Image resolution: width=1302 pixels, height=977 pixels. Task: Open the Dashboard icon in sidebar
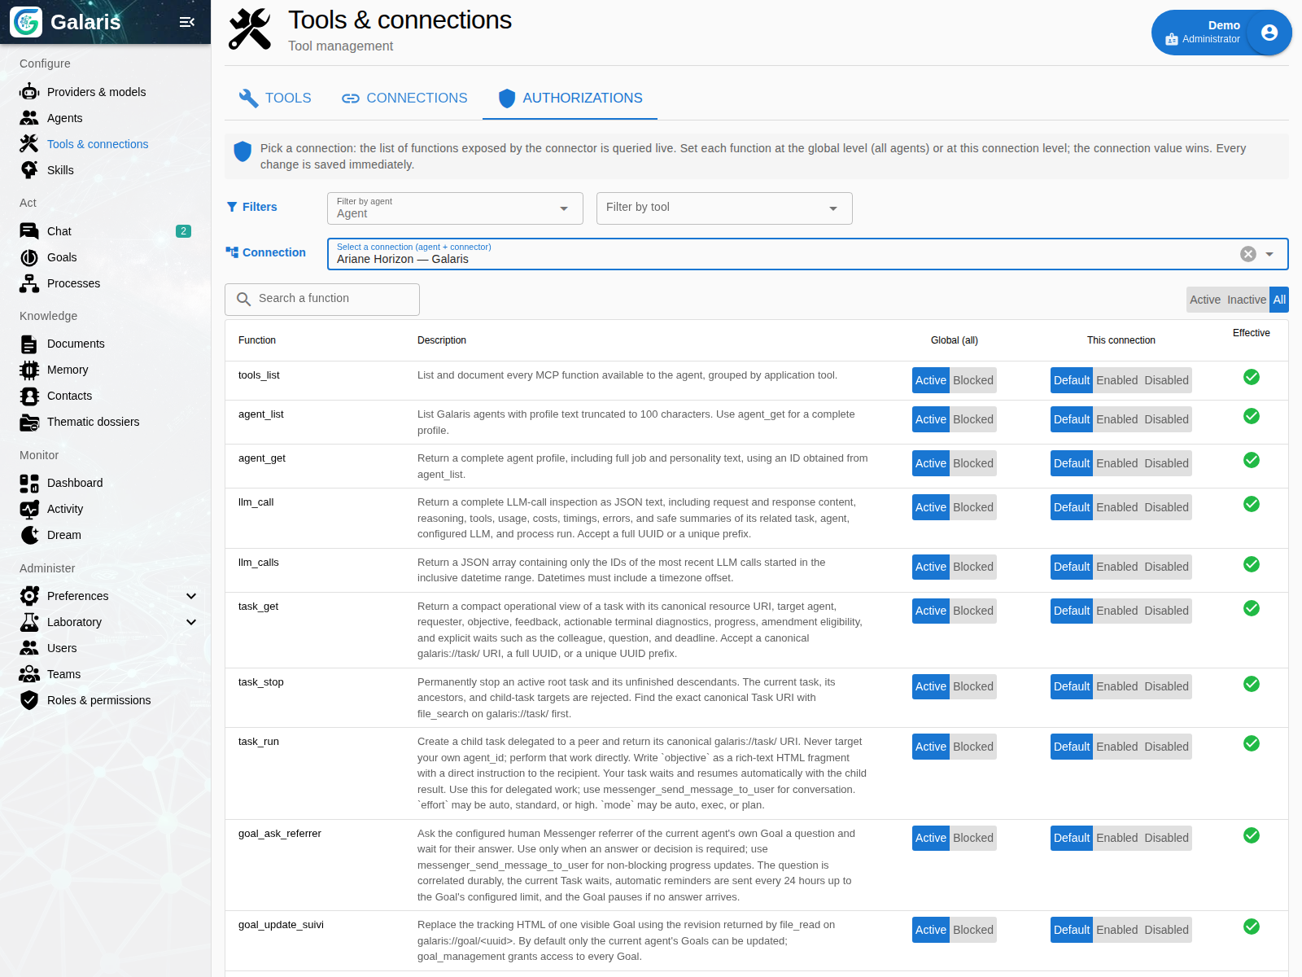(29, 483)
